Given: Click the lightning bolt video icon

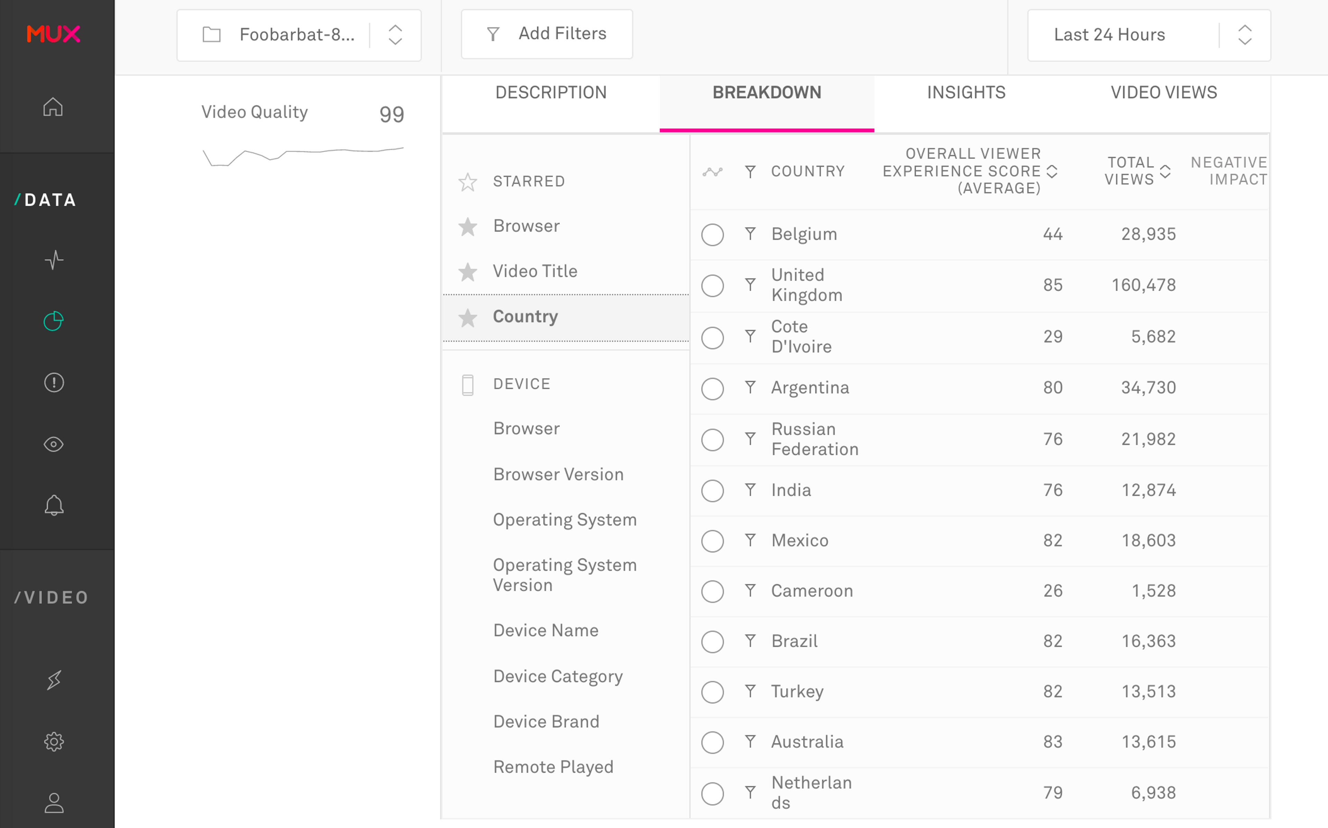Looking at the screenshot, I should (54, 680).
